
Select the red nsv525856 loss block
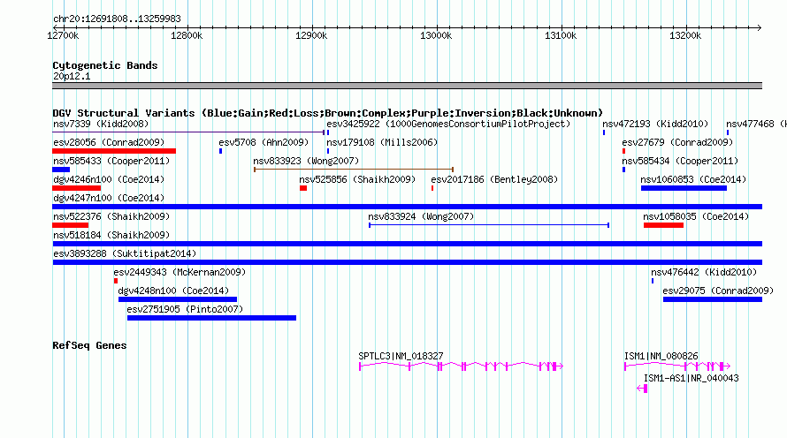click(303, 188)
